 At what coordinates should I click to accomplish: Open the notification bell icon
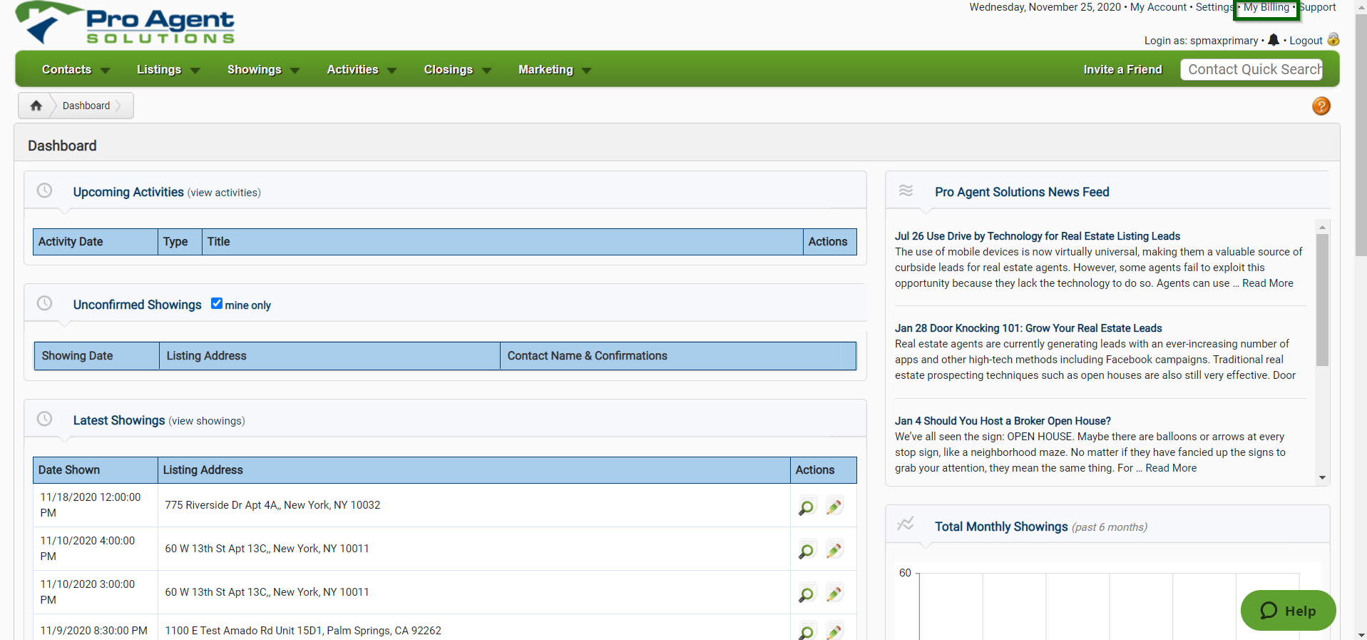[1274, 40]
